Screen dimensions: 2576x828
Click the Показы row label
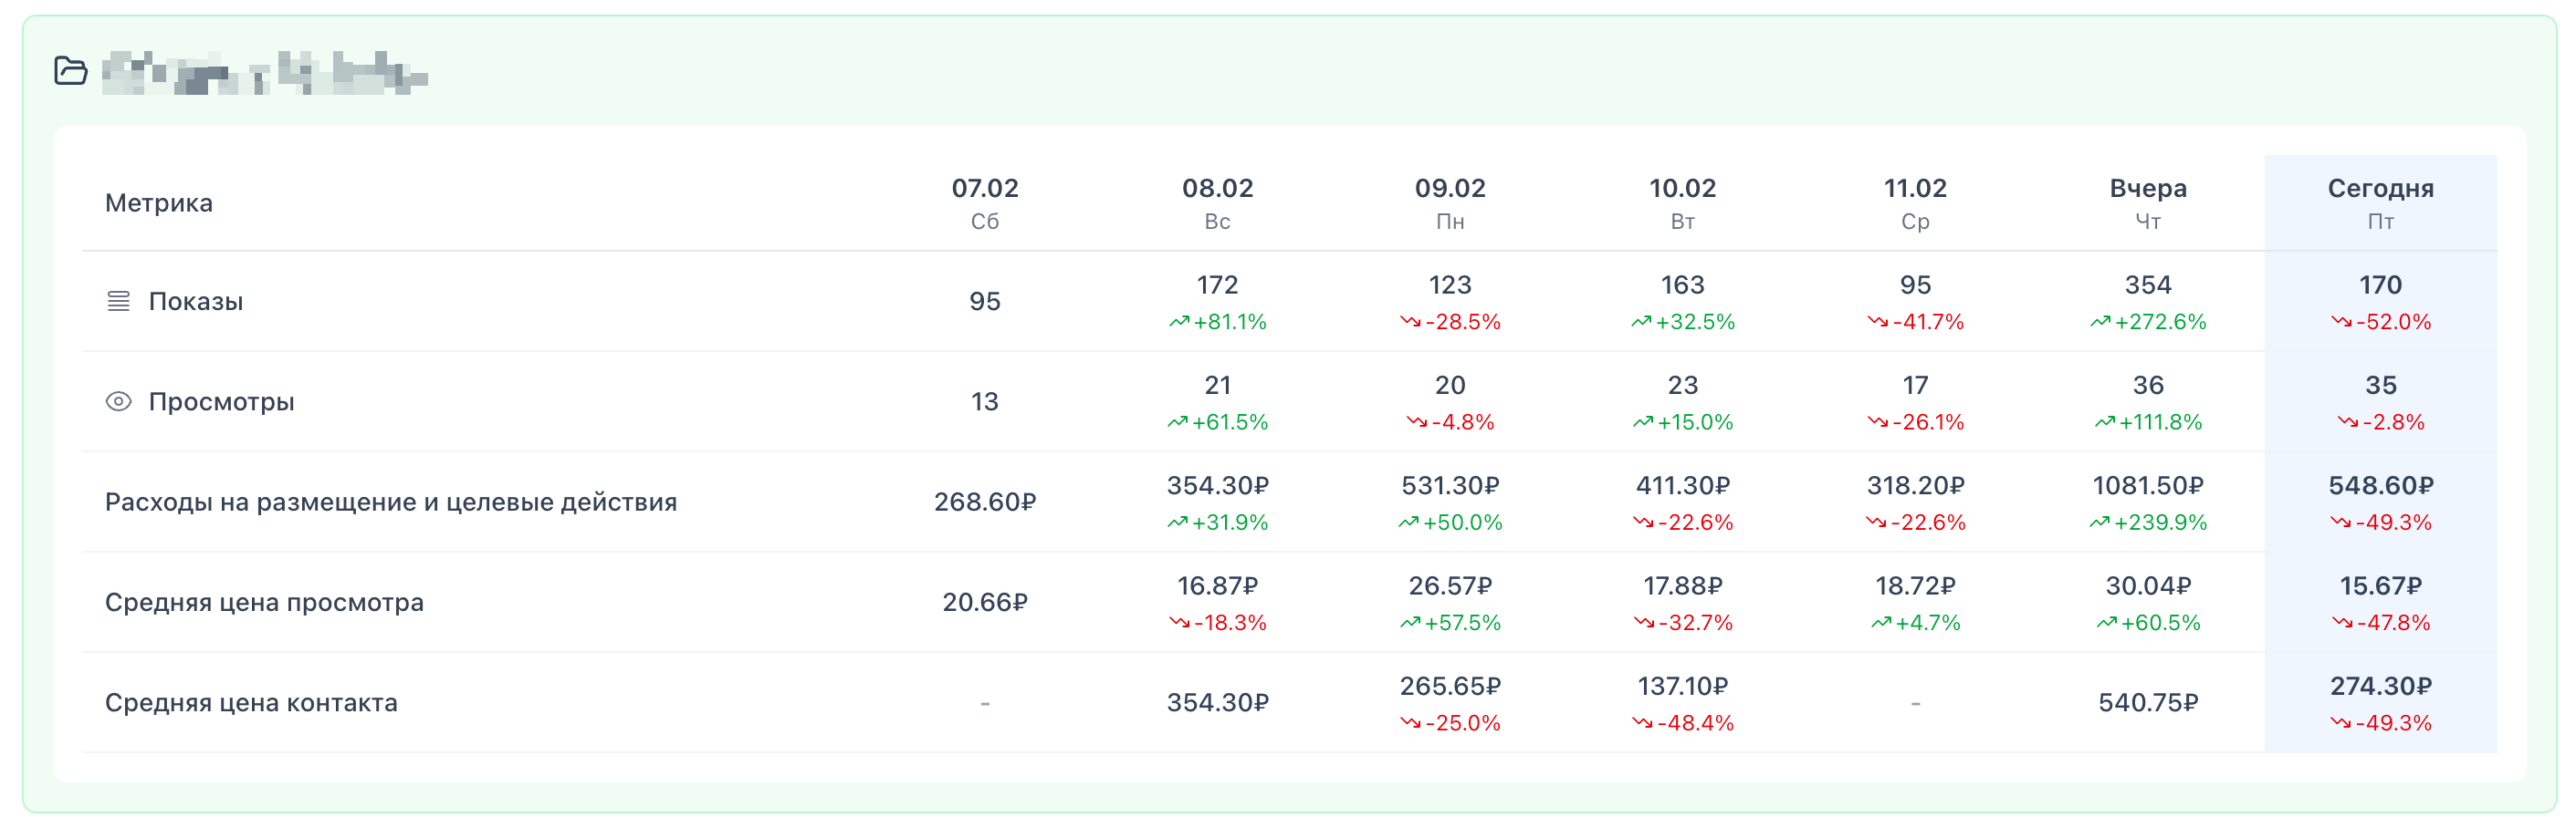pos(196,302)
